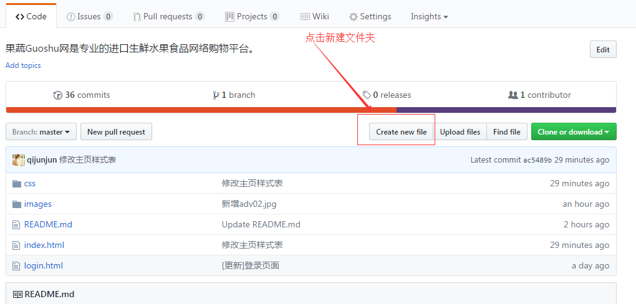The height and width of the screenshot is (304, 636).
Task: Click the Settings tab gear icon
Action: pyautogui.click(x=354, y=17)
